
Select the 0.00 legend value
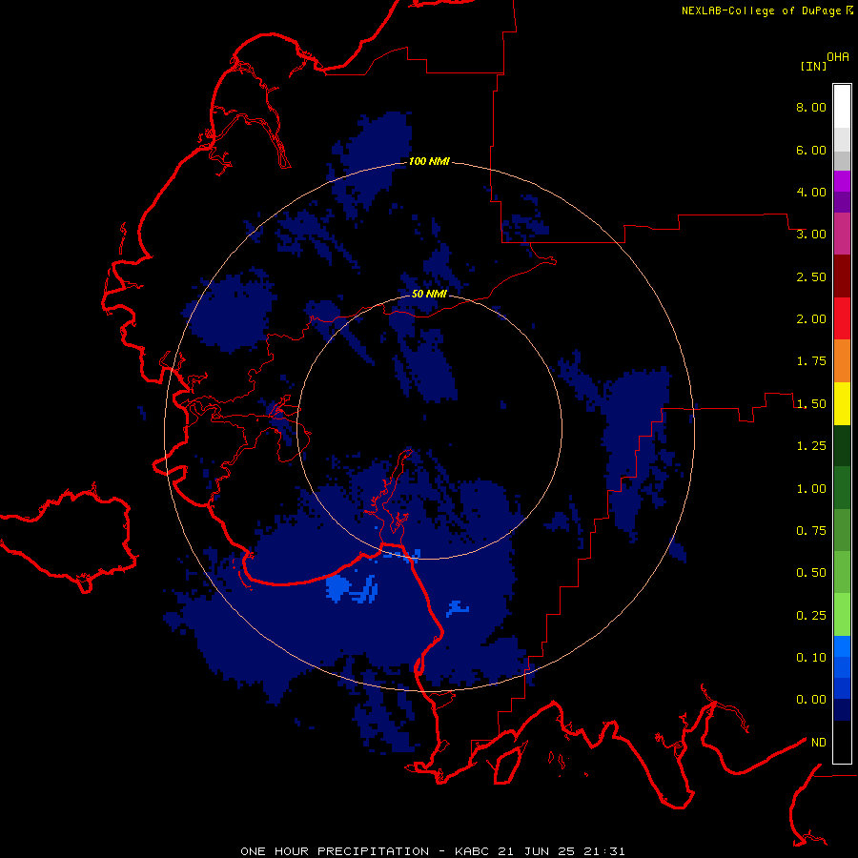[811, 700]
